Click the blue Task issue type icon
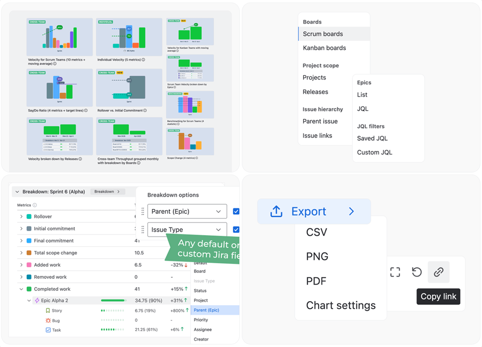 click(48, 330)
